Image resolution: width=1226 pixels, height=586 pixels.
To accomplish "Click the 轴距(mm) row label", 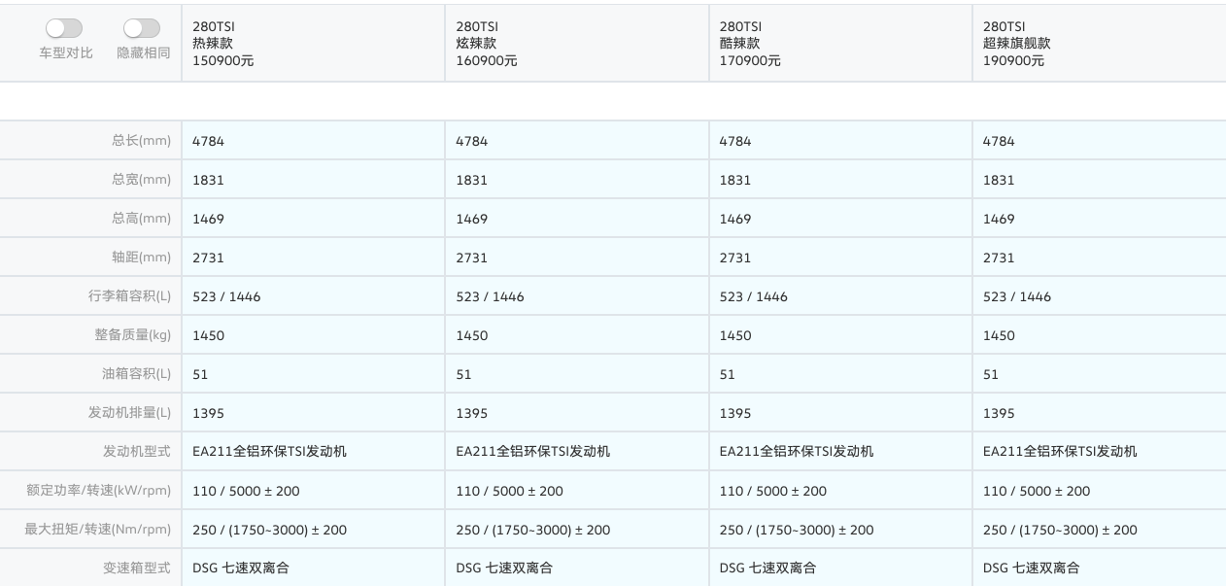I will 141,258.
